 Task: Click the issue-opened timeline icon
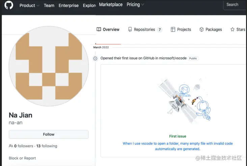point(95,58)
